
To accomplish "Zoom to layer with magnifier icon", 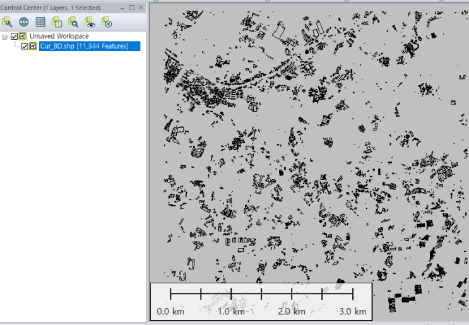I will (x=73, y=22).
